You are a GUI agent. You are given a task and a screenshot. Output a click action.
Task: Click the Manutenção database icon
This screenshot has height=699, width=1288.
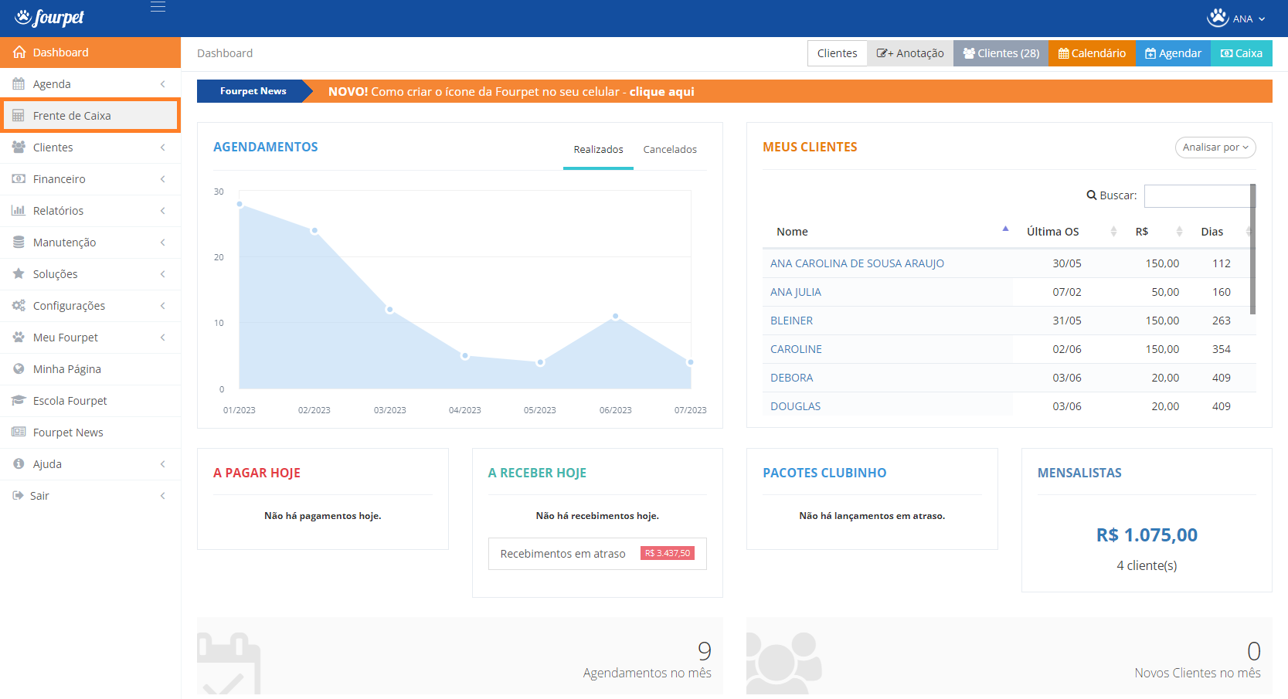click(x=19, y=243)
